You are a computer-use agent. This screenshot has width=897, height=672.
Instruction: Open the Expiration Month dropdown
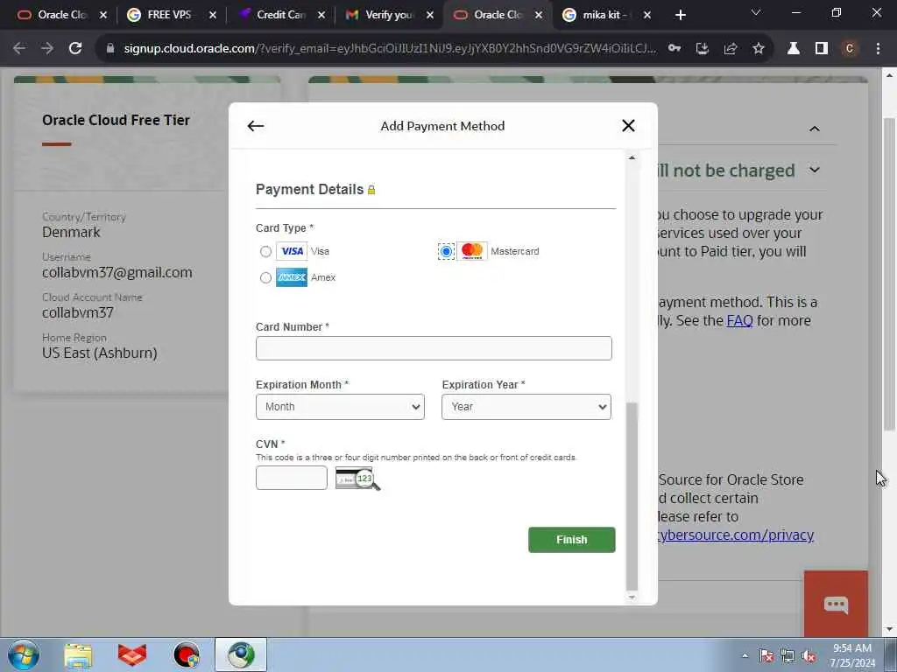tap(341, 407)
